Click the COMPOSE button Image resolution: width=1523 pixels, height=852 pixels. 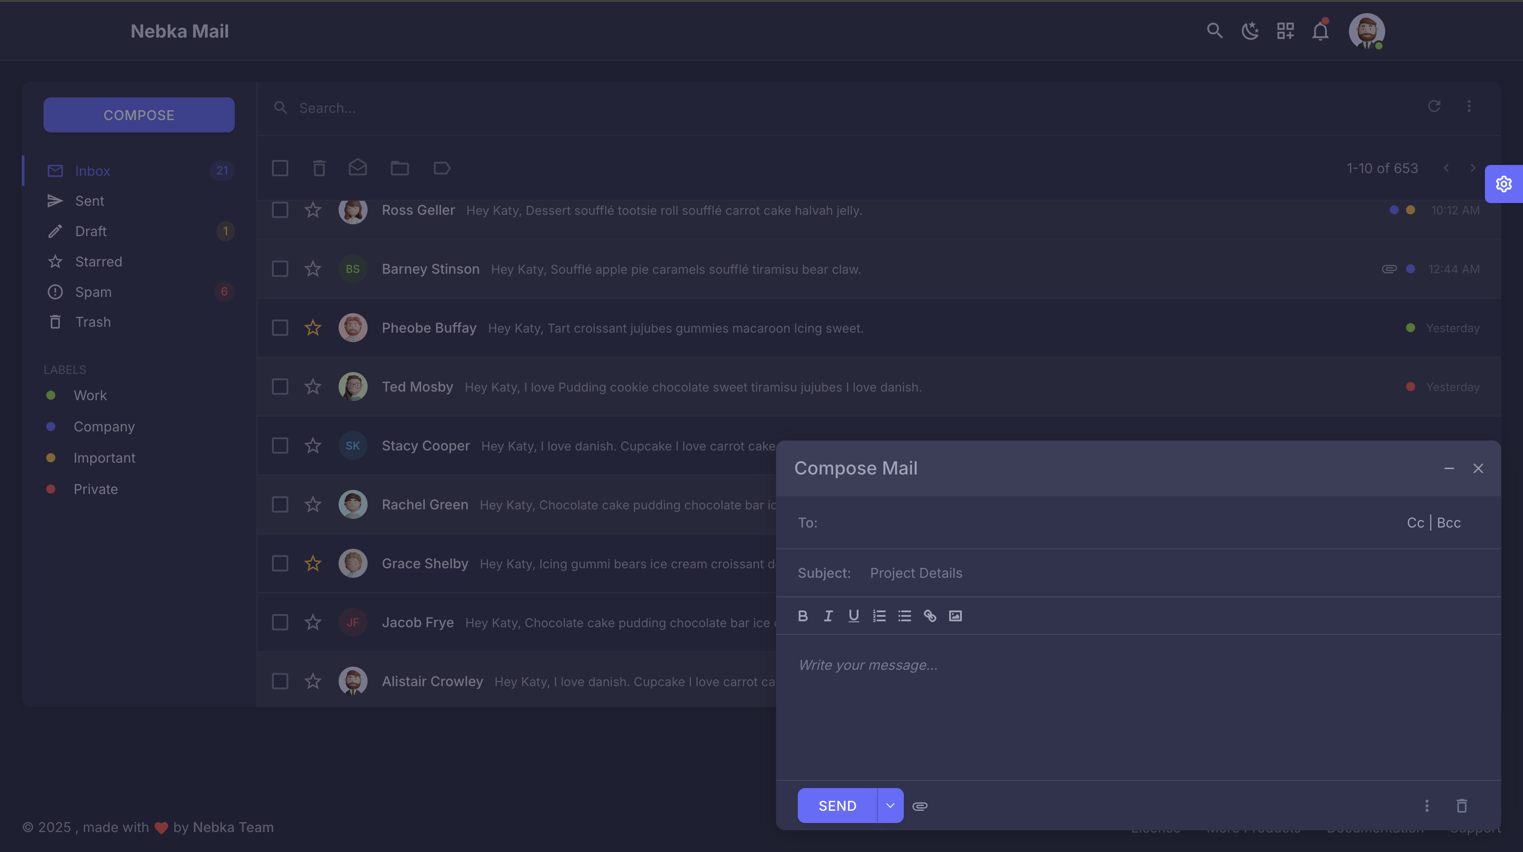[139, 115]
